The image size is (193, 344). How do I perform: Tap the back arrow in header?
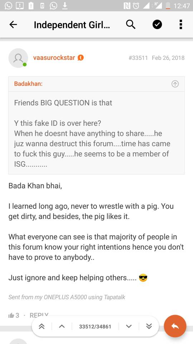(x=13, y=25)
